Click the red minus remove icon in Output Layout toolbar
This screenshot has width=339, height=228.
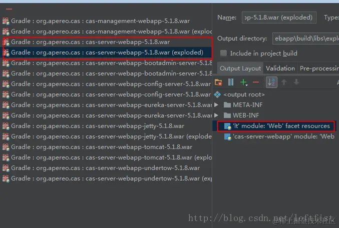click(256, 82)
